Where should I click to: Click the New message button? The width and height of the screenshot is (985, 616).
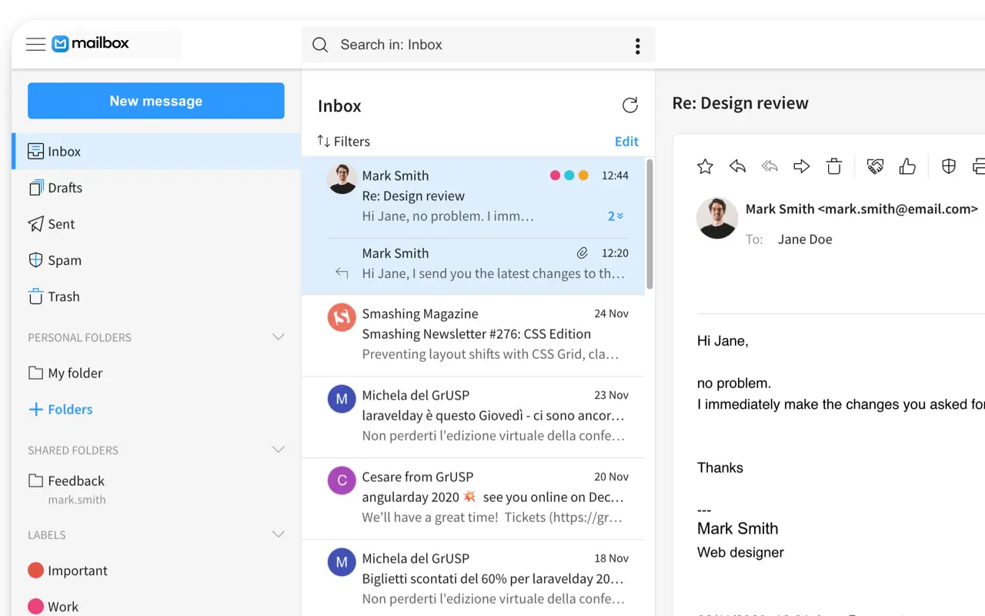156,101
